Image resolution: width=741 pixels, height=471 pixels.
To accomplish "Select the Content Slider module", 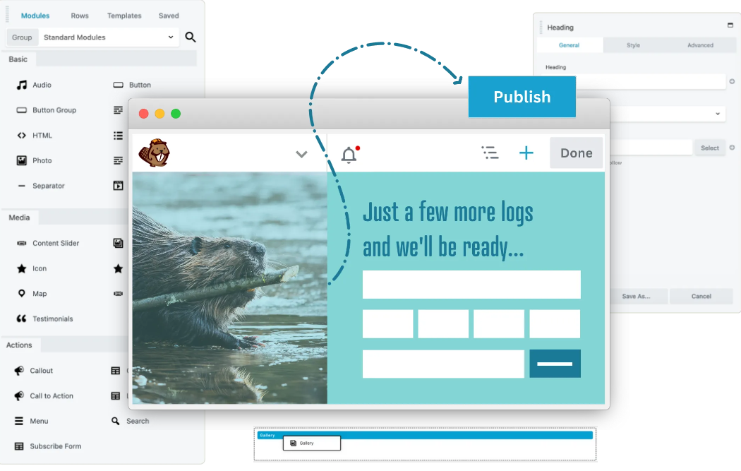I will coord(48,243).
